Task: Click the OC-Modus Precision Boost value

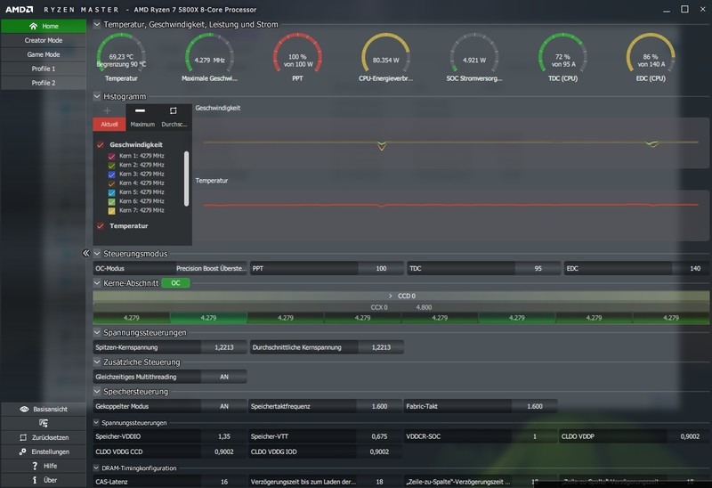Action: coord(211,269)
